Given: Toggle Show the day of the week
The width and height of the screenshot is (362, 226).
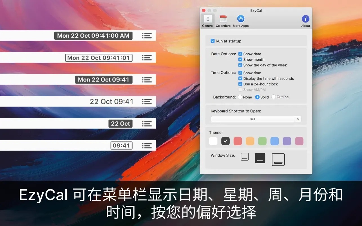Looking at the screenshot, I should pos(240,65).
